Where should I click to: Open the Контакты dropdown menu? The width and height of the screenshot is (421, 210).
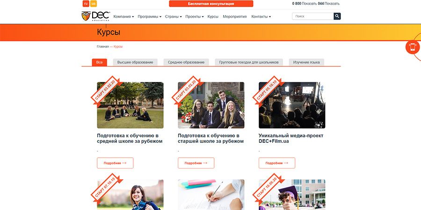[x=261, y=17]
